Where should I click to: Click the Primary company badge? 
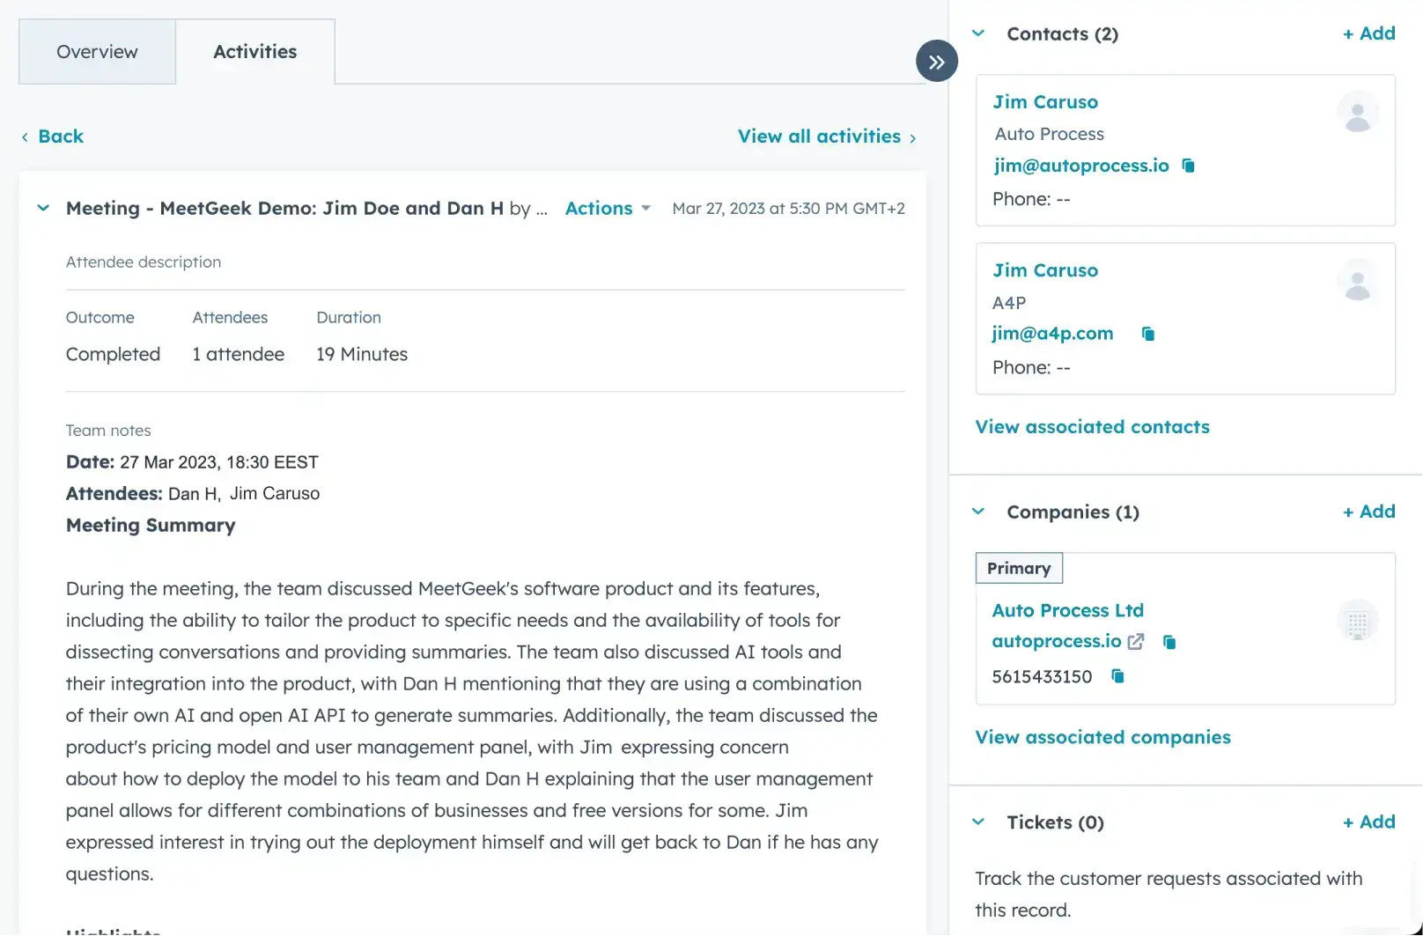pos(1019,568)
